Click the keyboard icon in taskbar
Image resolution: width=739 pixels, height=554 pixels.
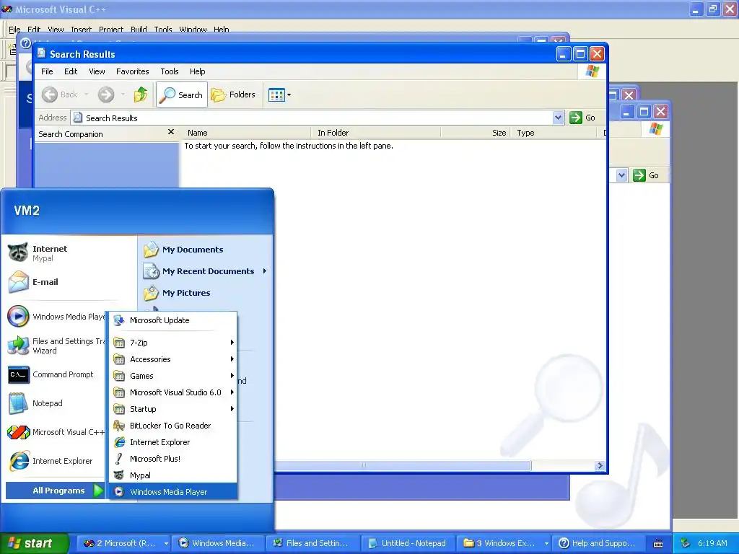(x=658, y=544)
